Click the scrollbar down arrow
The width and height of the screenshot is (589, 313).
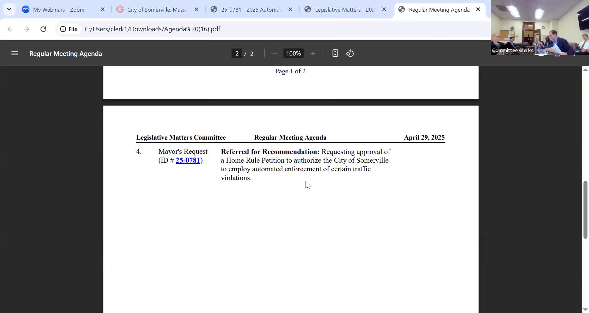pyautogui.click(x=585, y=309)
